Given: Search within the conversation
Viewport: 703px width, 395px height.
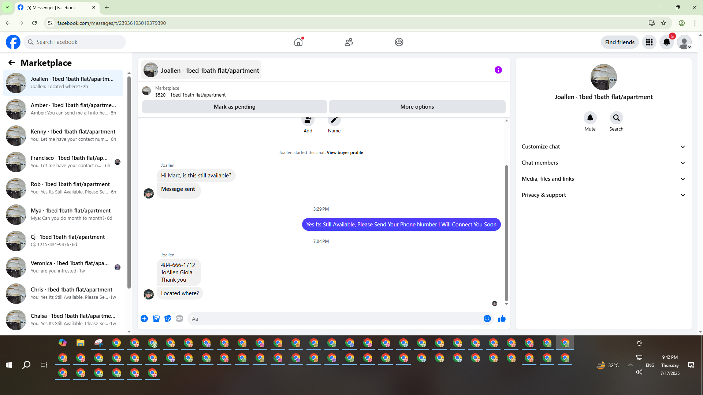Looking at the screenshot, I should pos(617,118).
